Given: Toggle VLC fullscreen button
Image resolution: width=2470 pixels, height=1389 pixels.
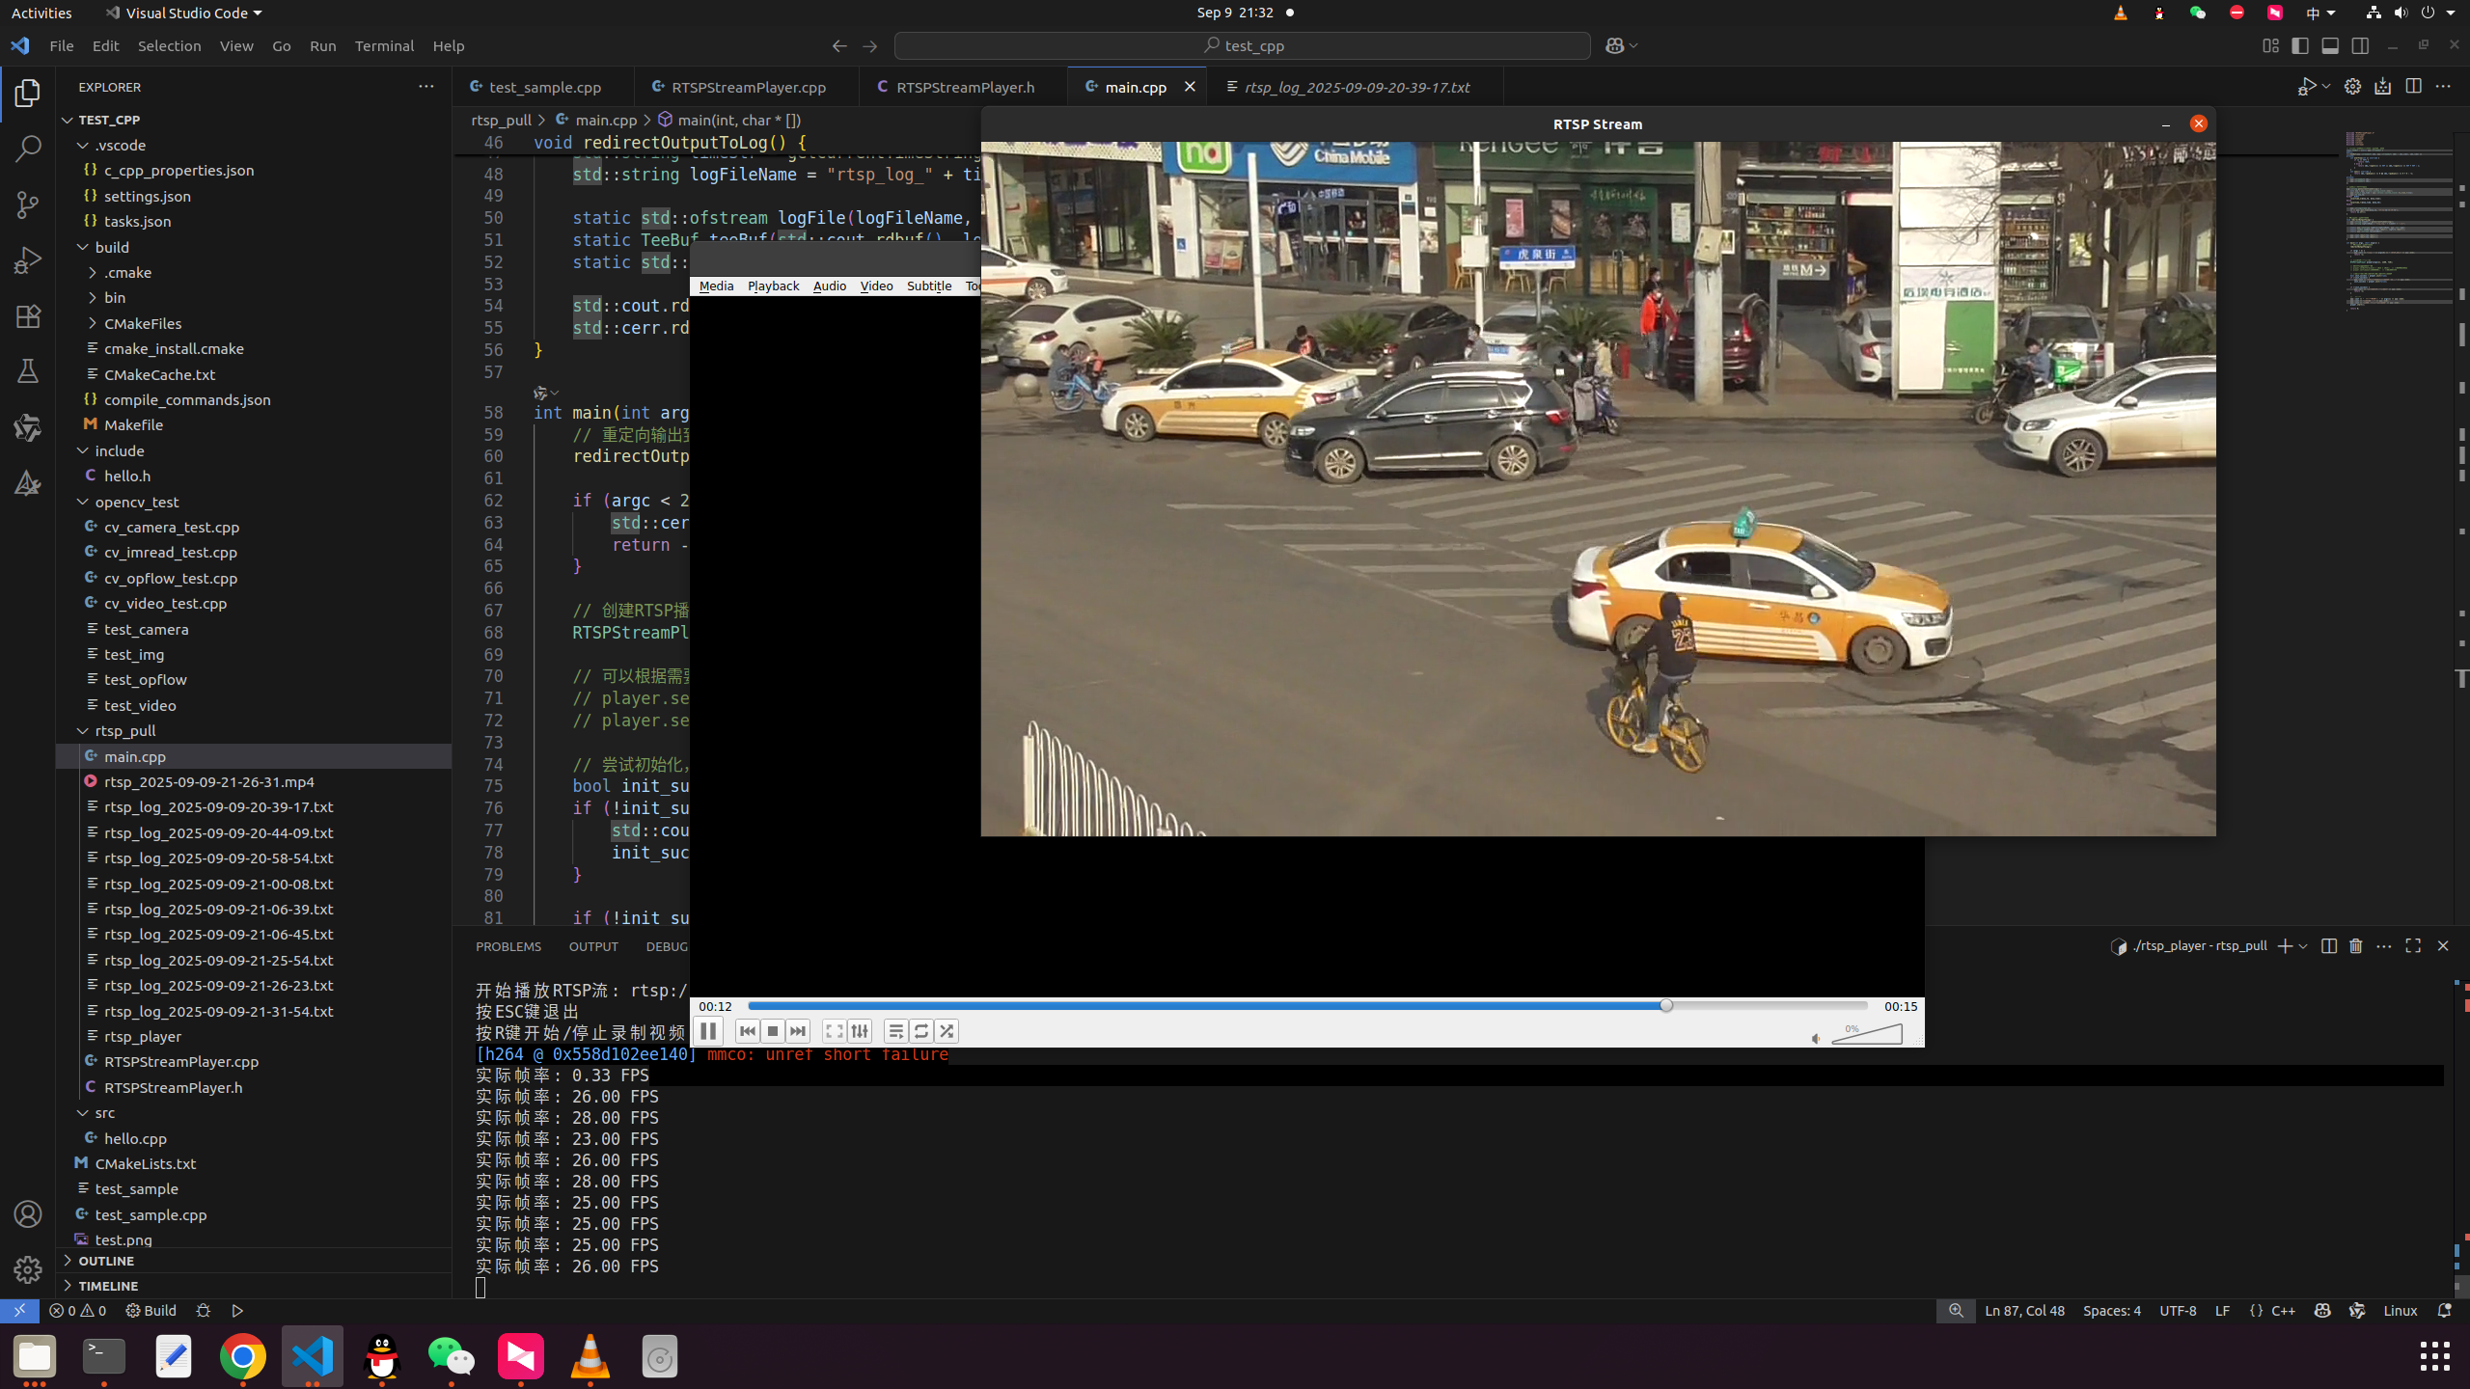Looking at the screenshot, I should point(834,1031).
